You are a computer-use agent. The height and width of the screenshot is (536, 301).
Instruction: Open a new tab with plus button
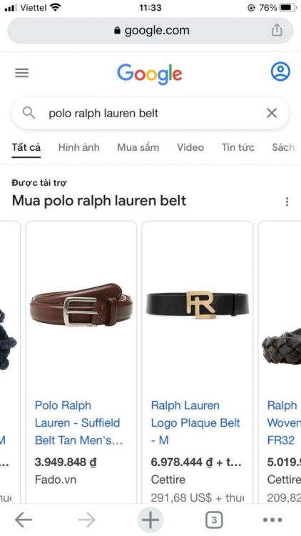tap(150, 520)
